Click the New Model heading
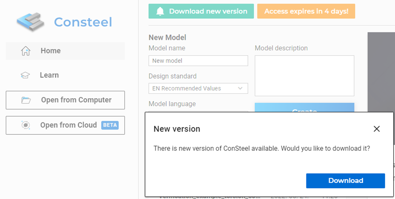 click(x=167, y=37)
